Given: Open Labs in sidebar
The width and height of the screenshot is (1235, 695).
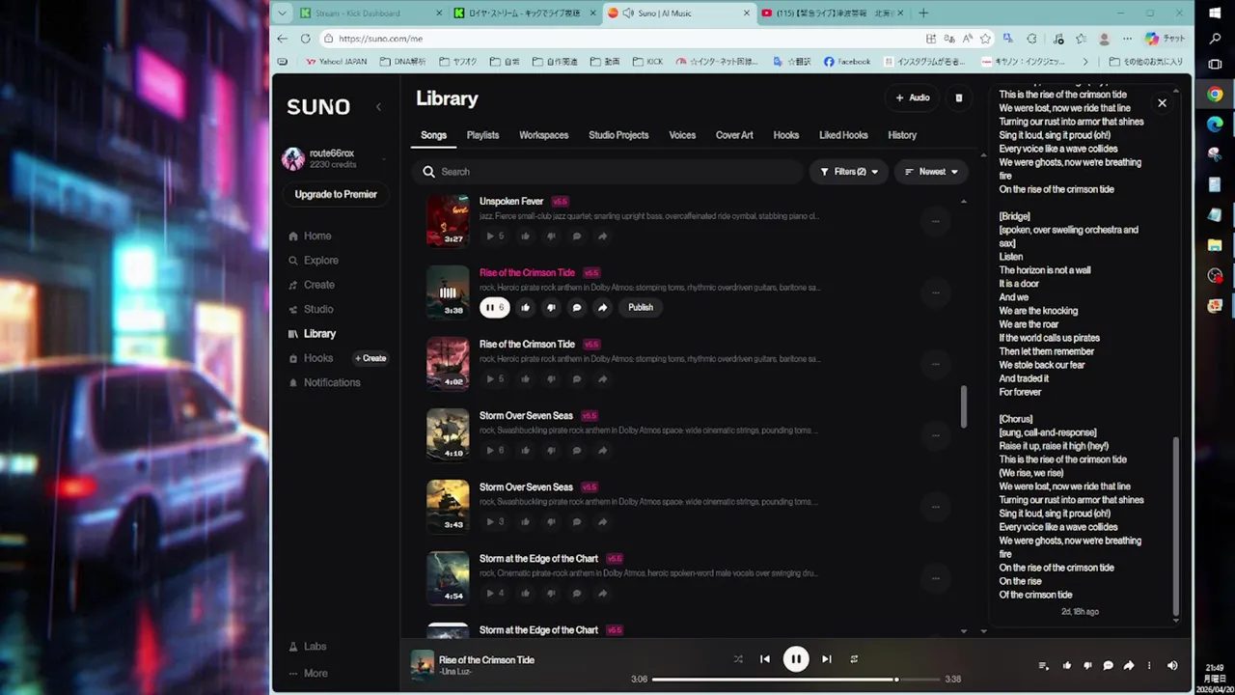Looking at the screenshot, I should click(x=308, y=647).
